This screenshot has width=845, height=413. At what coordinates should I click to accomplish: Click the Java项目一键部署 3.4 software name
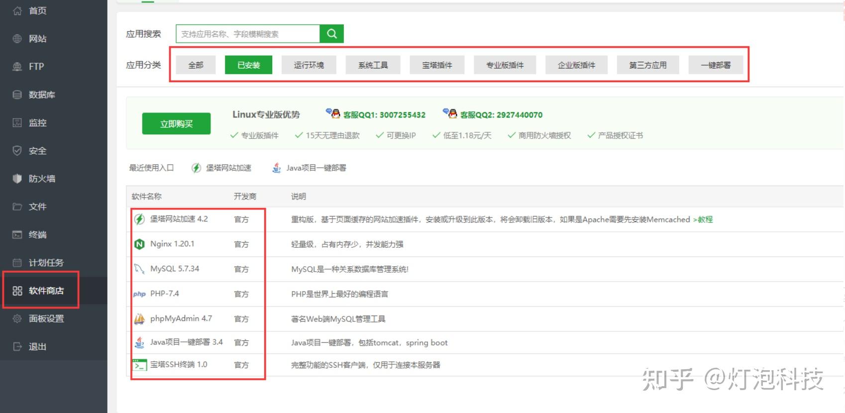coord(187,342)
